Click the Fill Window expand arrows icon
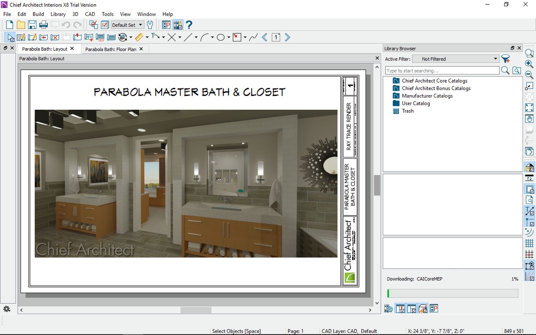The image size is (536, 335). pyautogui.click(x=529, y=108)
